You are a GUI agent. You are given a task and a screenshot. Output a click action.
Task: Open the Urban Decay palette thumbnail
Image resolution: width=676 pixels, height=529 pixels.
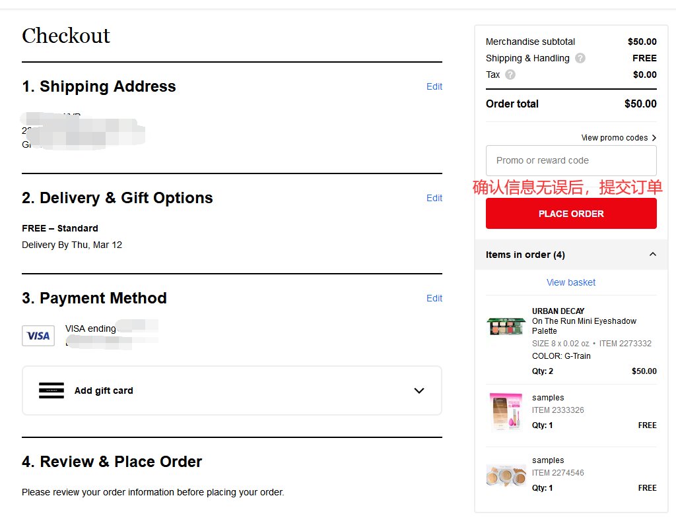click(506, 326)
